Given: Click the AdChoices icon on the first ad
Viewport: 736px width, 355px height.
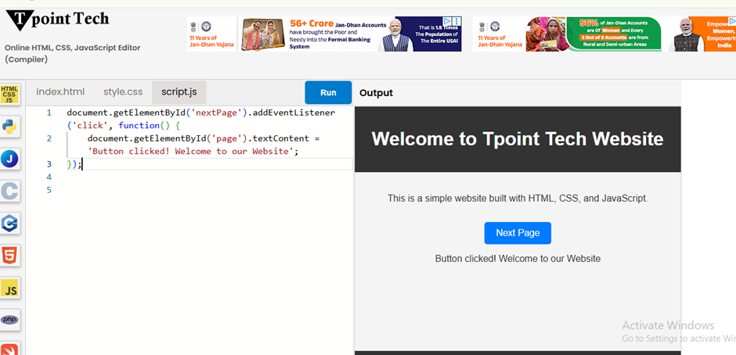Looking at the screenshot, I should 448,21.
